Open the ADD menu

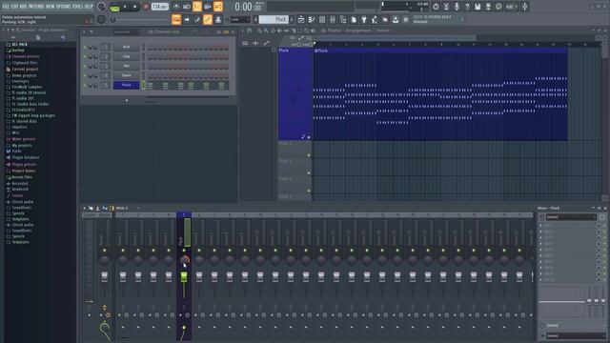coord(23,7)
